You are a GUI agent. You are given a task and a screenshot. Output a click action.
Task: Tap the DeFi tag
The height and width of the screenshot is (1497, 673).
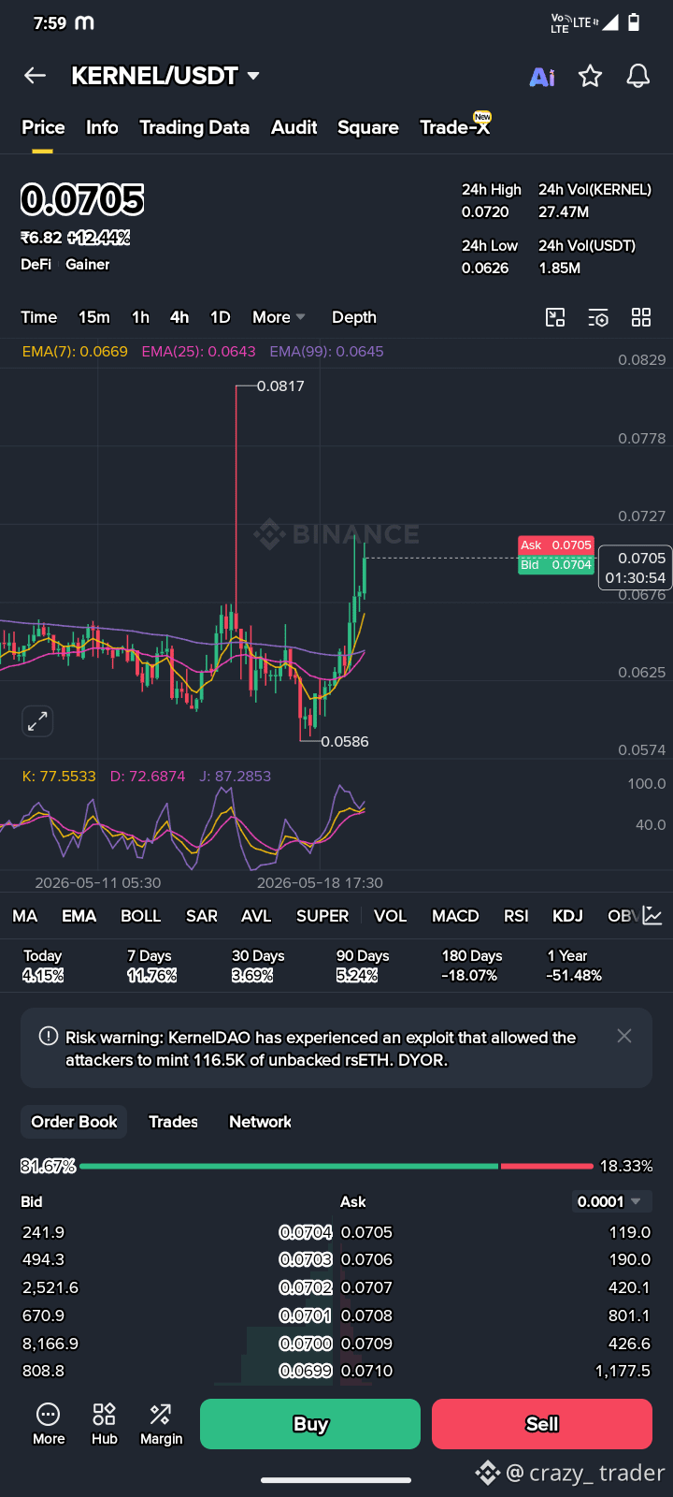click(36, 265)
